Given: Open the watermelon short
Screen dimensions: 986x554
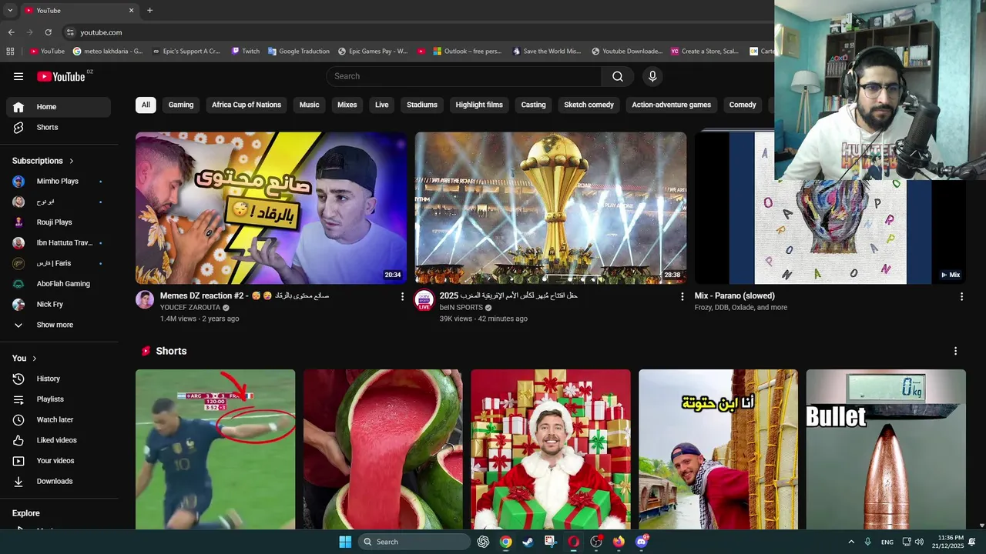Looking at the screenshot, I should (383, 449).
